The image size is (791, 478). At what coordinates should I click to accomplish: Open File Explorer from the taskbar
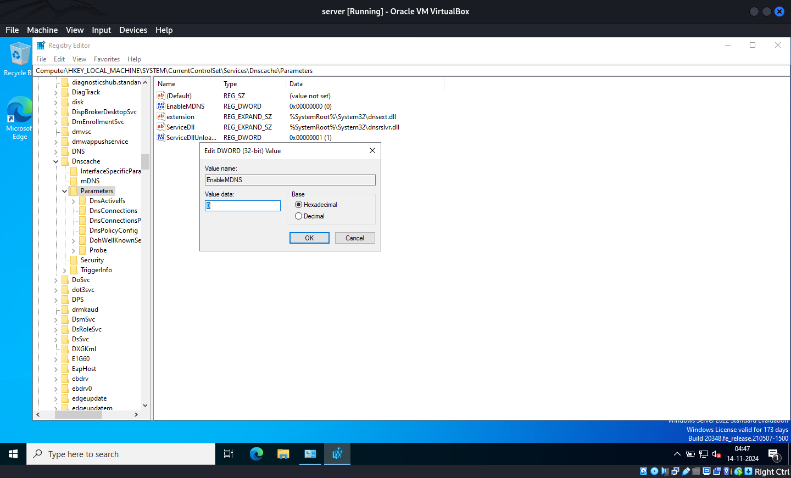pos(283,454)
